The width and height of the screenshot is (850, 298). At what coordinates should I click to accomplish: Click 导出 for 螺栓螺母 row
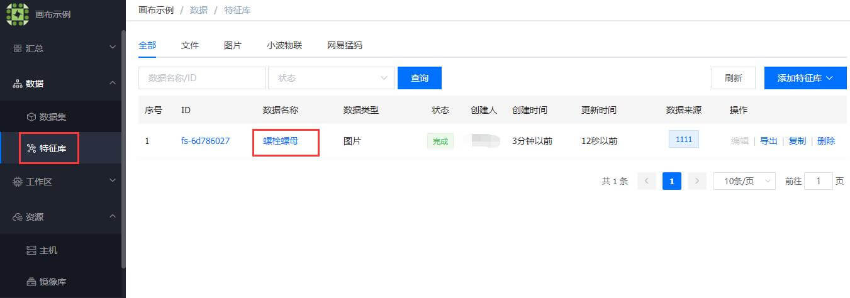(769, 141)
